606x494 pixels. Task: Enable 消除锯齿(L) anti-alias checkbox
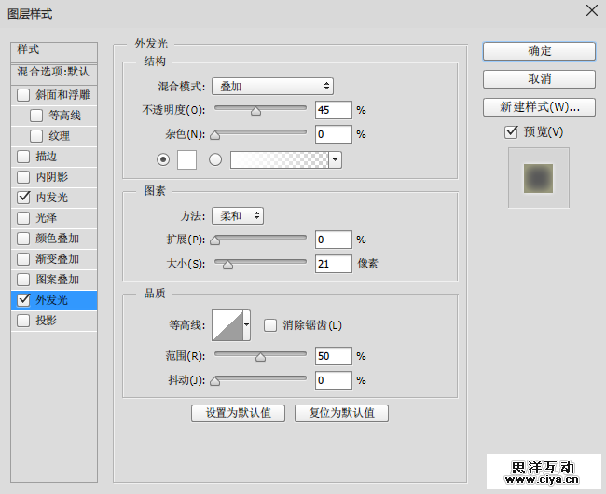270,325
